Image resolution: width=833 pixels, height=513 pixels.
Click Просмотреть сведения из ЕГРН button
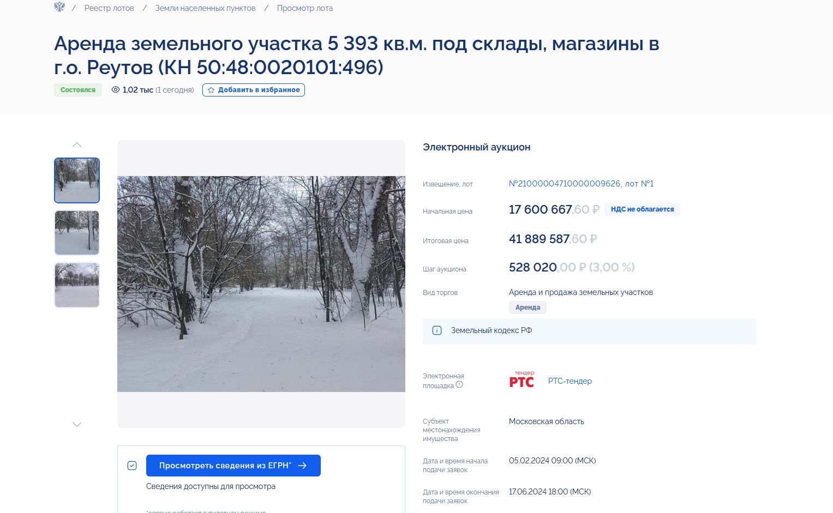pyautogui.click(x=233, y=466)
